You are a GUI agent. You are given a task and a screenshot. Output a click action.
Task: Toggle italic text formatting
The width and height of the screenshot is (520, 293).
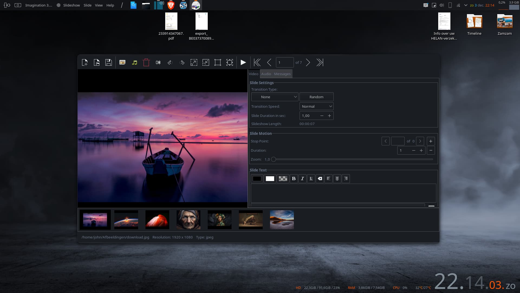tap(302, 179)
